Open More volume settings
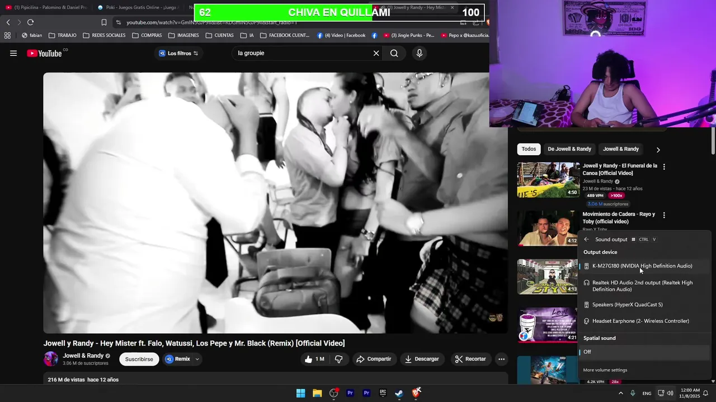Screen dimensions: 716x402 tap(605, 370)
